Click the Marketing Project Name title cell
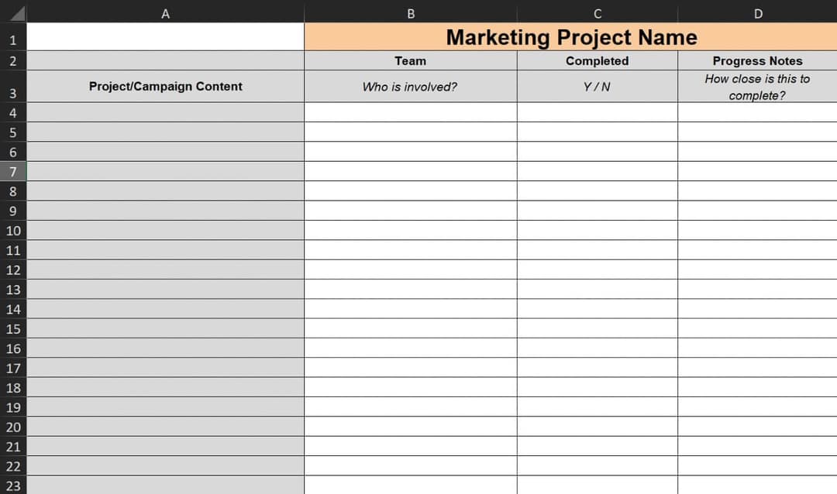 pos(570,36)
